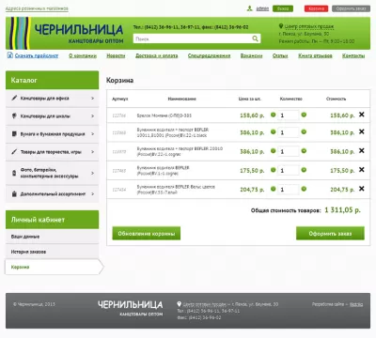Open Новости menu item
The image size is (376, 338).
116,55
